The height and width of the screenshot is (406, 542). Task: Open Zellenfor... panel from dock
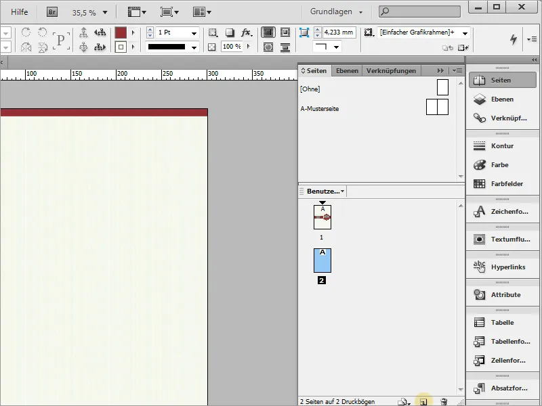pyautogui.click(x=502, y=361)
